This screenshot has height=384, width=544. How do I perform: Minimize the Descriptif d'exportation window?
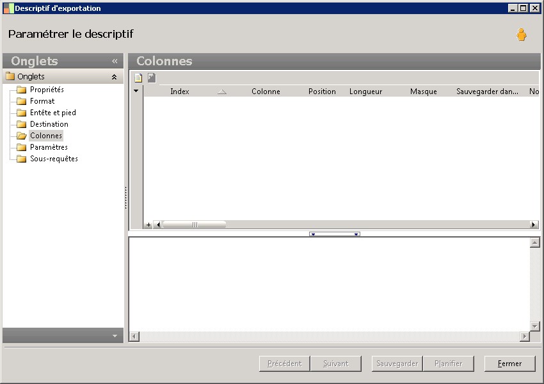coord(513,8)
